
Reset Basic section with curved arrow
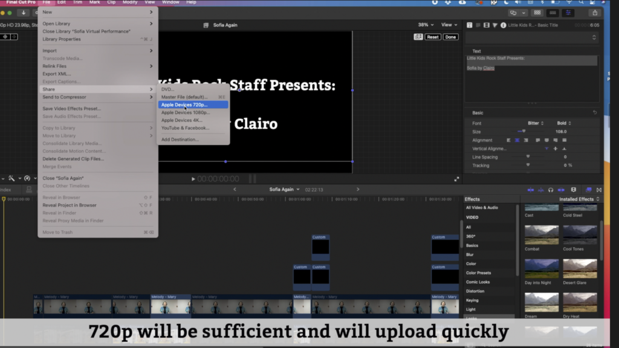[595, 112]
